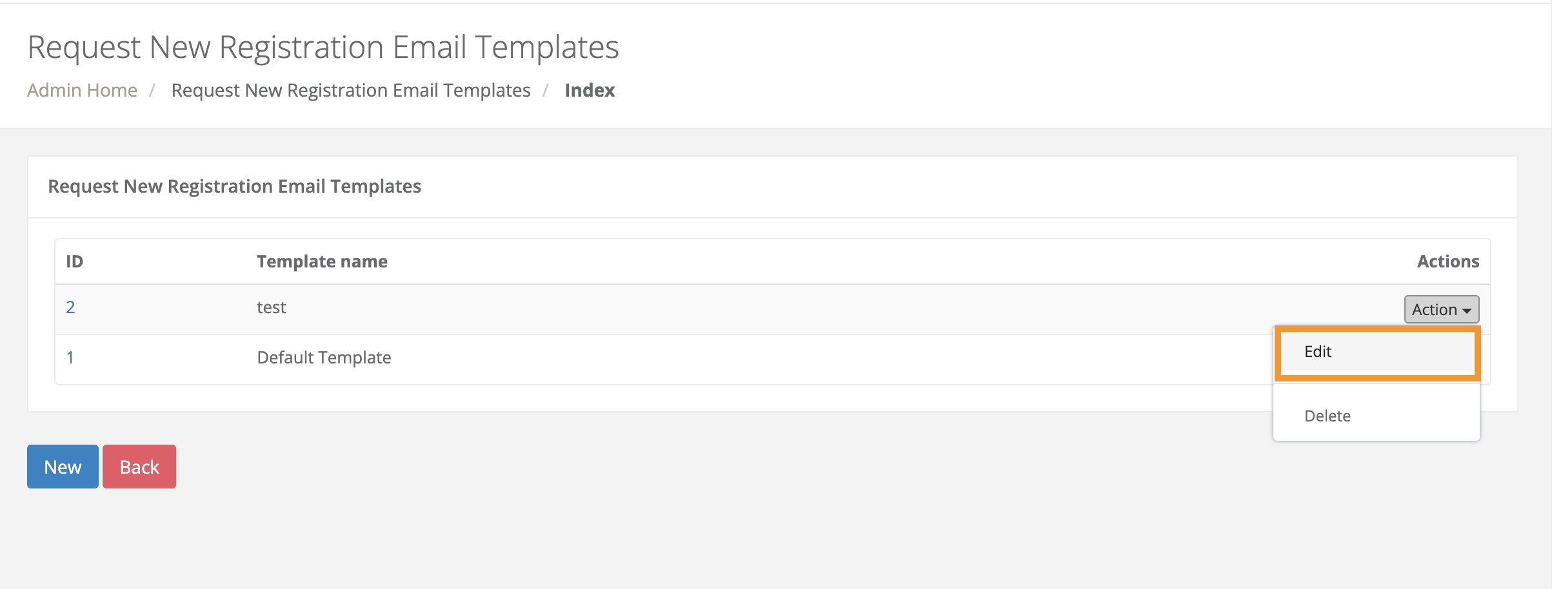Open the Admin Home breadcrumb link

(82, 90)
